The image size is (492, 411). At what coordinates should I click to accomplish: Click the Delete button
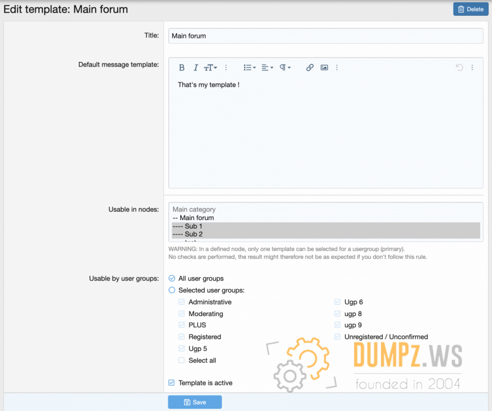(470, 9)
